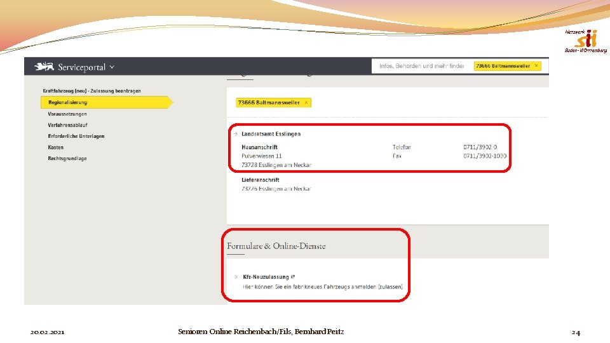The image size is (610, 343).
Task: Open the Kfz-Neuzulassung online service link
Action: click(x=266, y=277)
